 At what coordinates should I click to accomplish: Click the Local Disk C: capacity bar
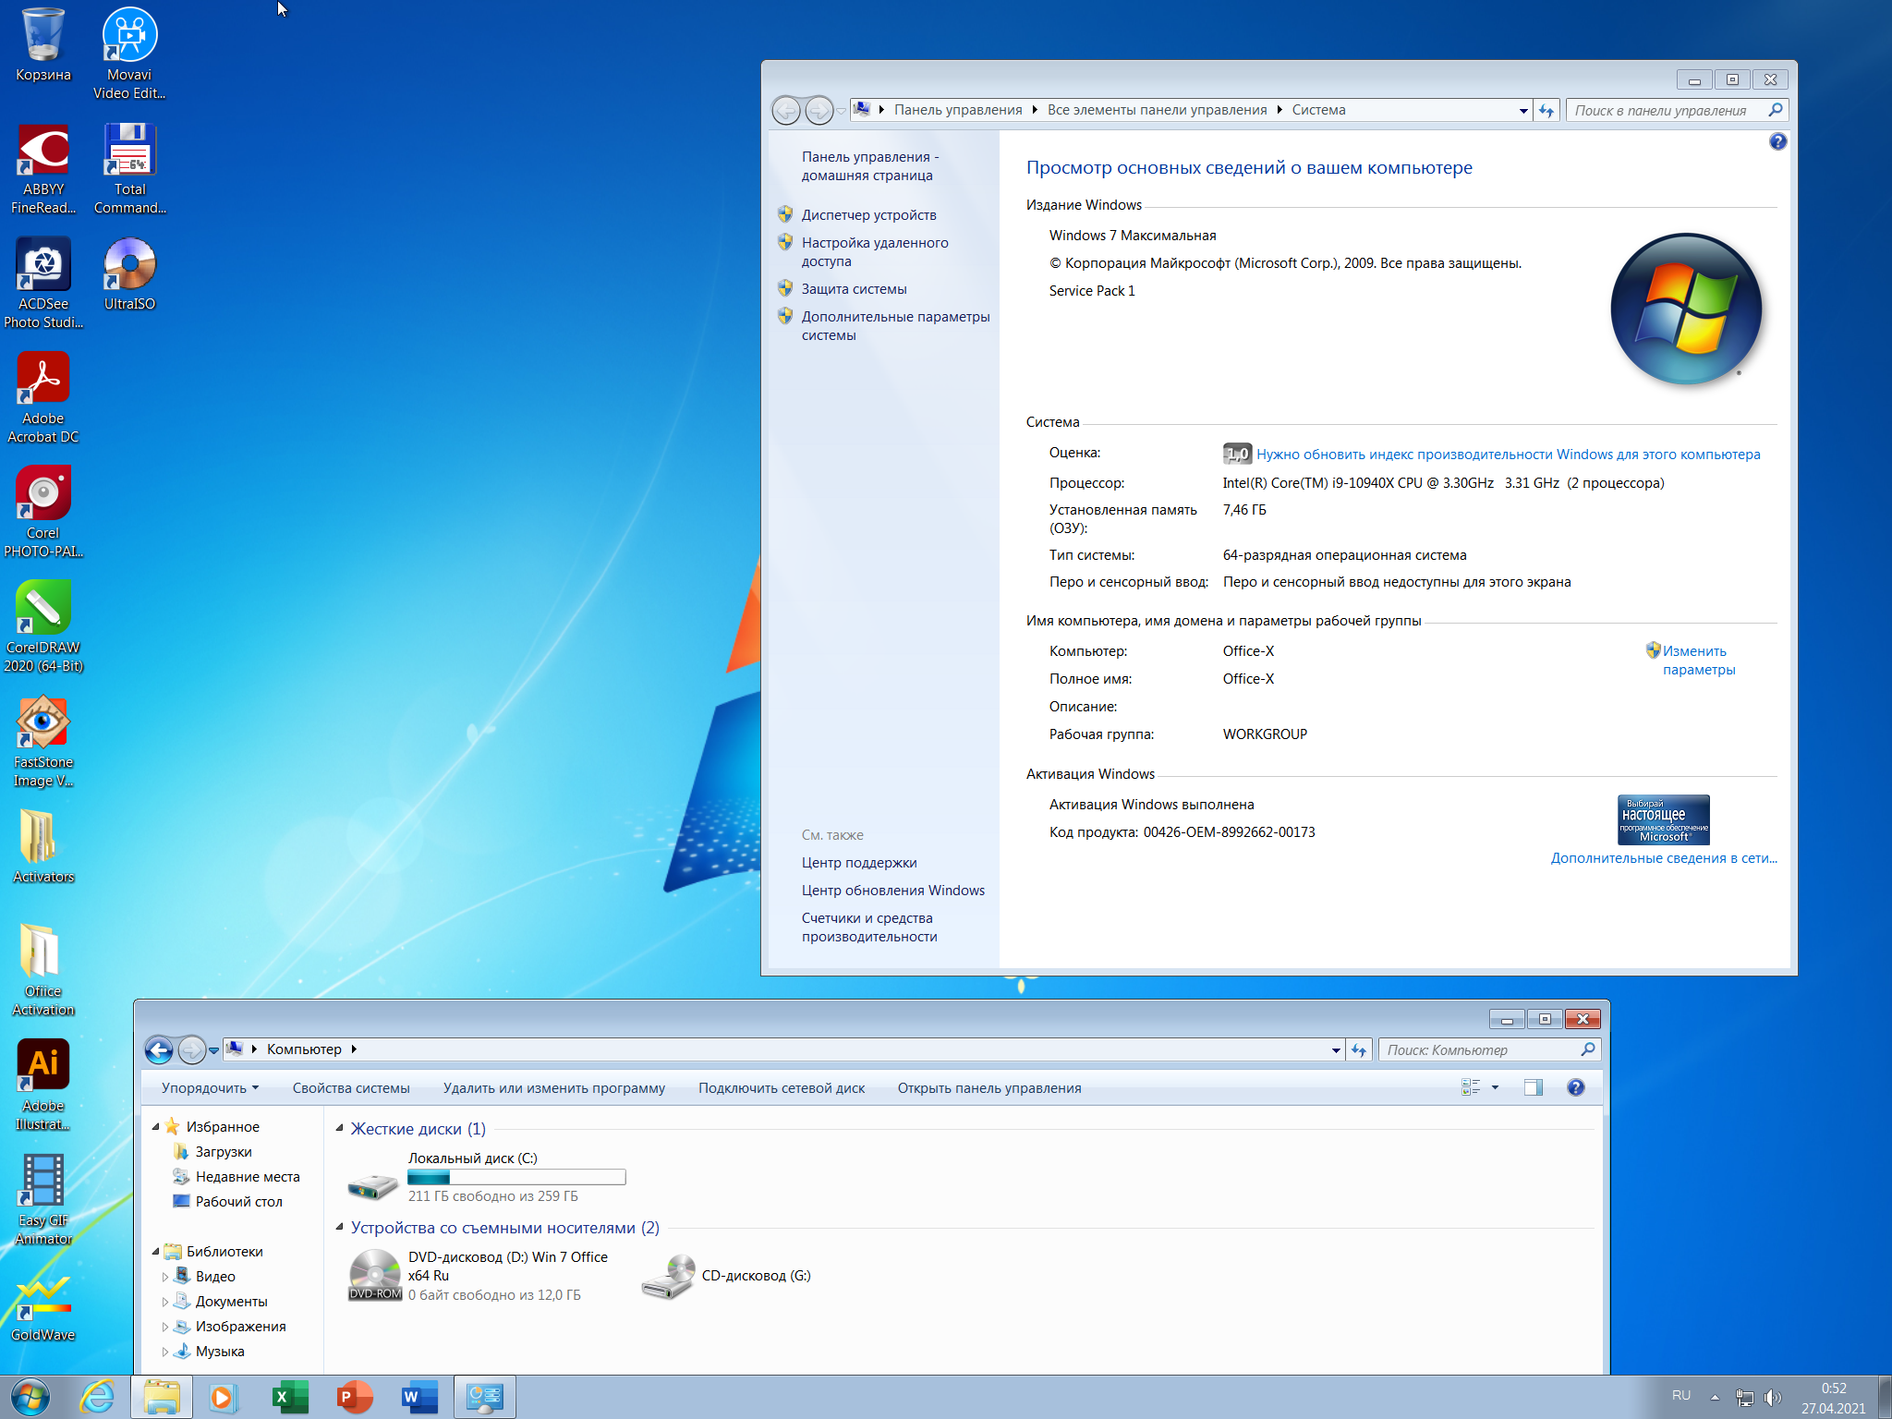coord(516,1177)
